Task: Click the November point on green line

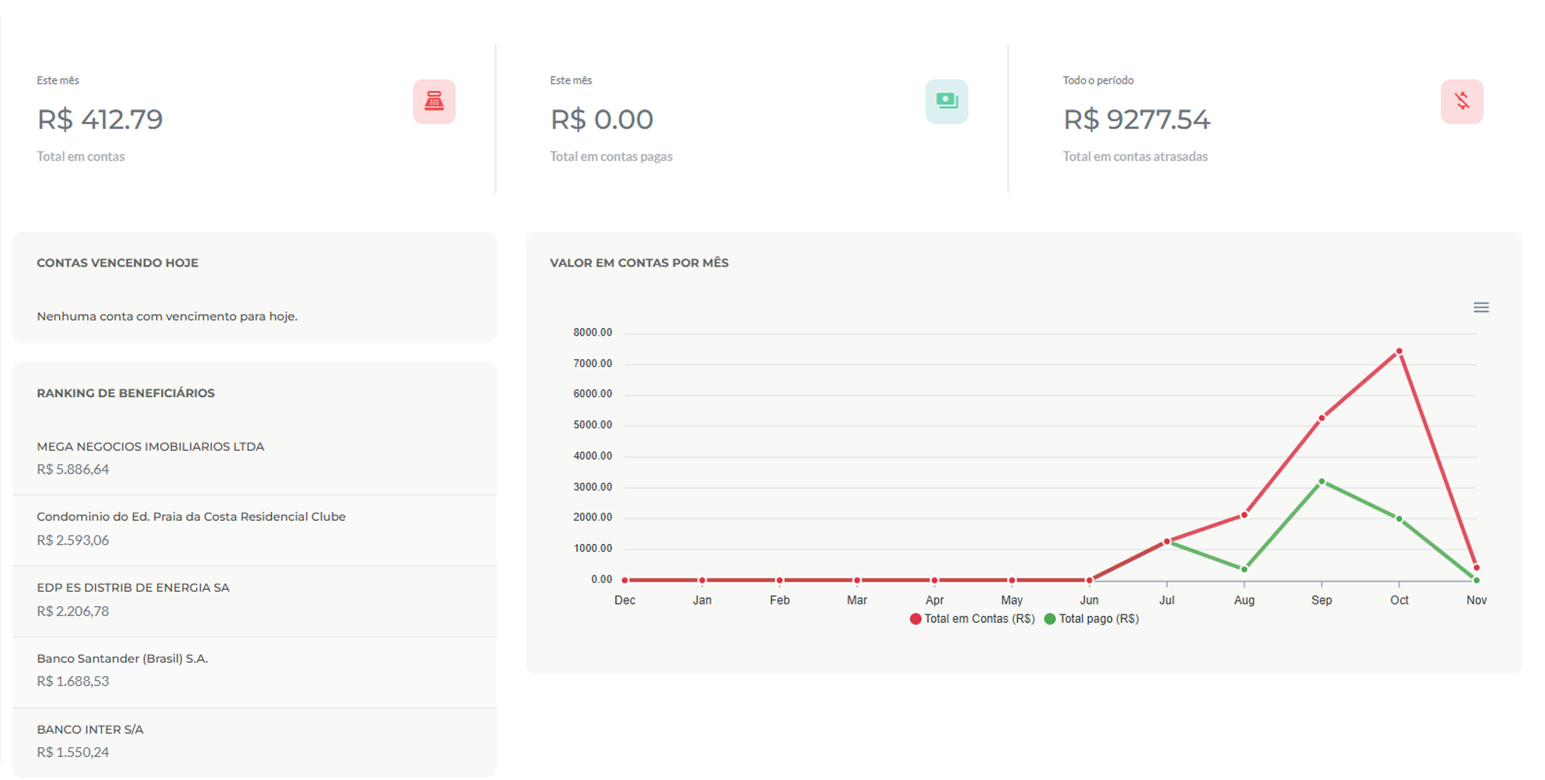Action: [x=1476, y=580]
